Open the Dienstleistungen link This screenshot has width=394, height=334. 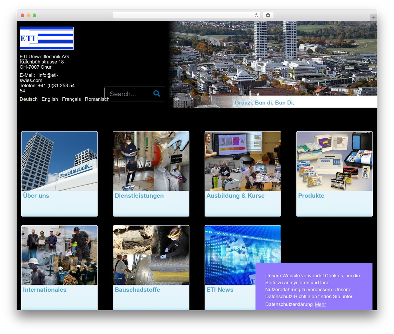(139, 196)
